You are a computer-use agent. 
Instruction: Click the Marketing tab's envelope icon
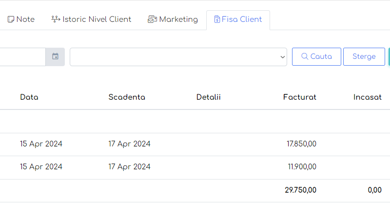(x=152, y=19)
